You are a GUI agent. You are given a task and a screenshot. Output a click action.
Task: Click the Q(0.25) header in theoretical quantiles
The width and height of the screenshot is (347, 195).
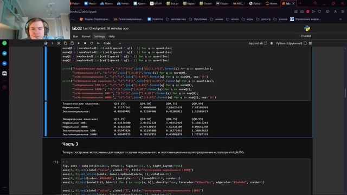(x=120, y=103)
